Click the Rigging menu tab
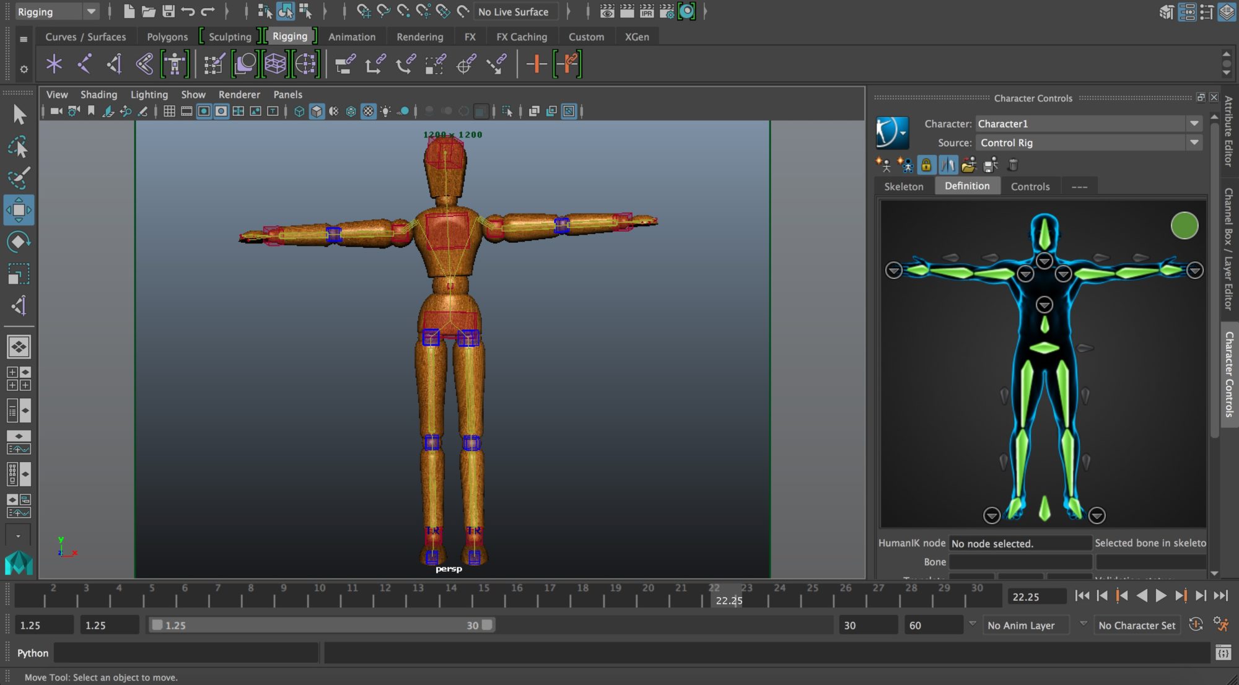The image size is (1239, 685). [289, 37]
